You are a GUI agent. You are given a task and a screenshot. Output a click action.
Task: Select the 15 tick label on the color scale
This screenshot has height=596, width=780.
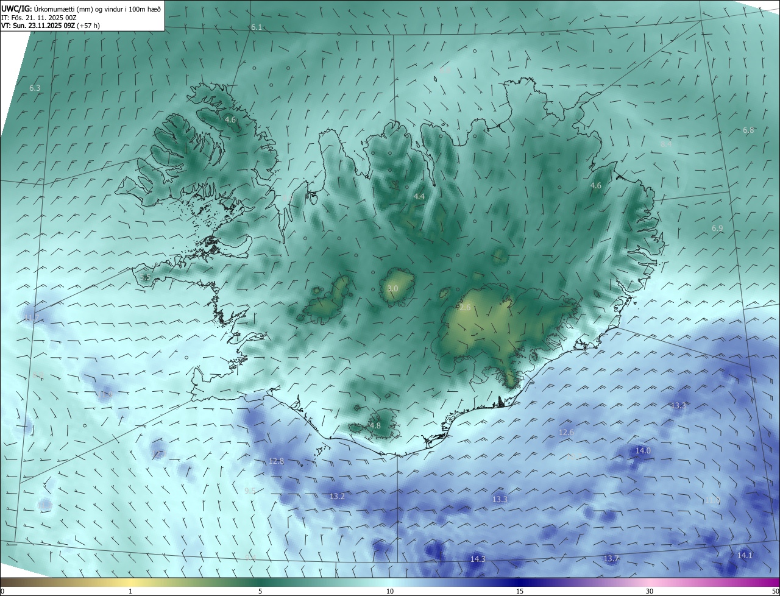[x=520, y=591]
